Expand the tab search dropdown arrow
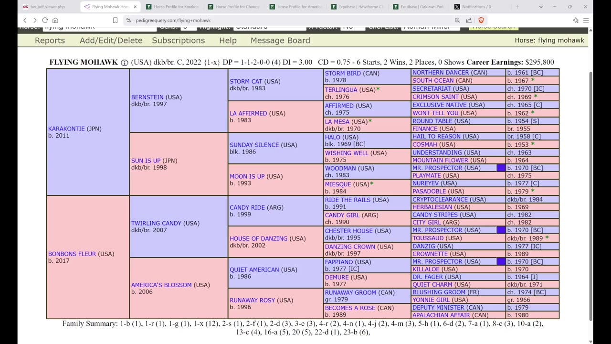Image resolution: width=611 pixels, height=344 pixels. coord(541,7)
